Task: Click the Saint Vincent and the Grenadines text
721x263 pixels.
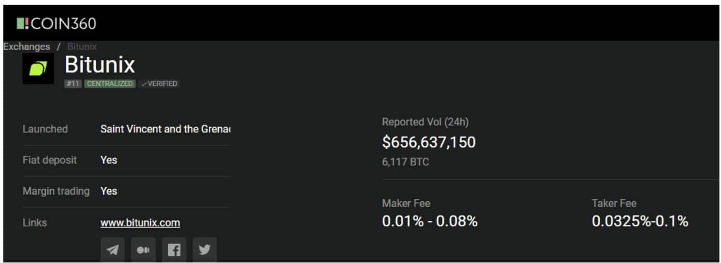Action: (x=165, y=129)
